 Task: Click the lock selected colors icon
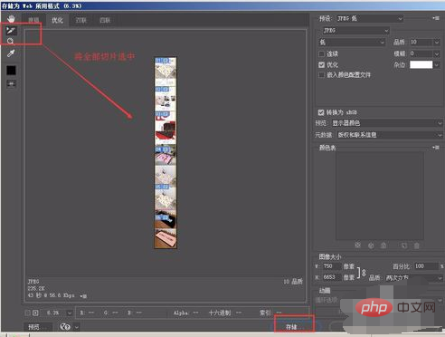click(383, 246)
